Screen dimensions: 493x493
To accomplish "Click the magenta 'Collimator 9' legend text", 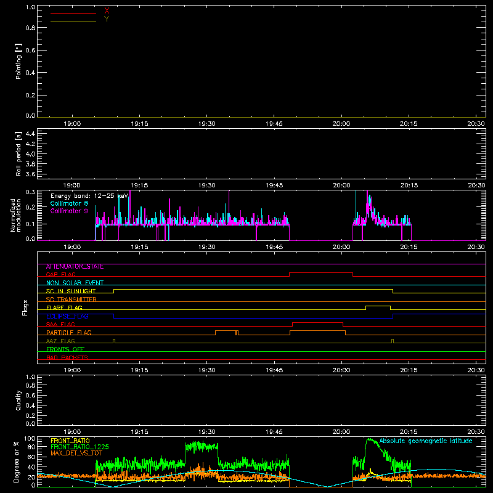I will (x=69, y=211).
